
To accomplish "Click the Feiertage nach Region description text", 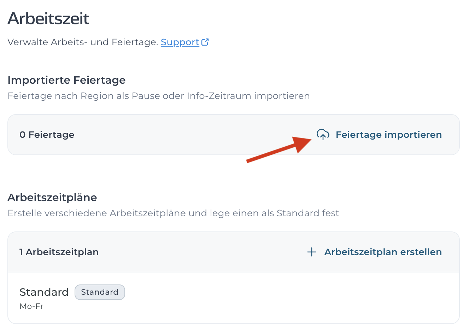I will click(x=159, y=96).
